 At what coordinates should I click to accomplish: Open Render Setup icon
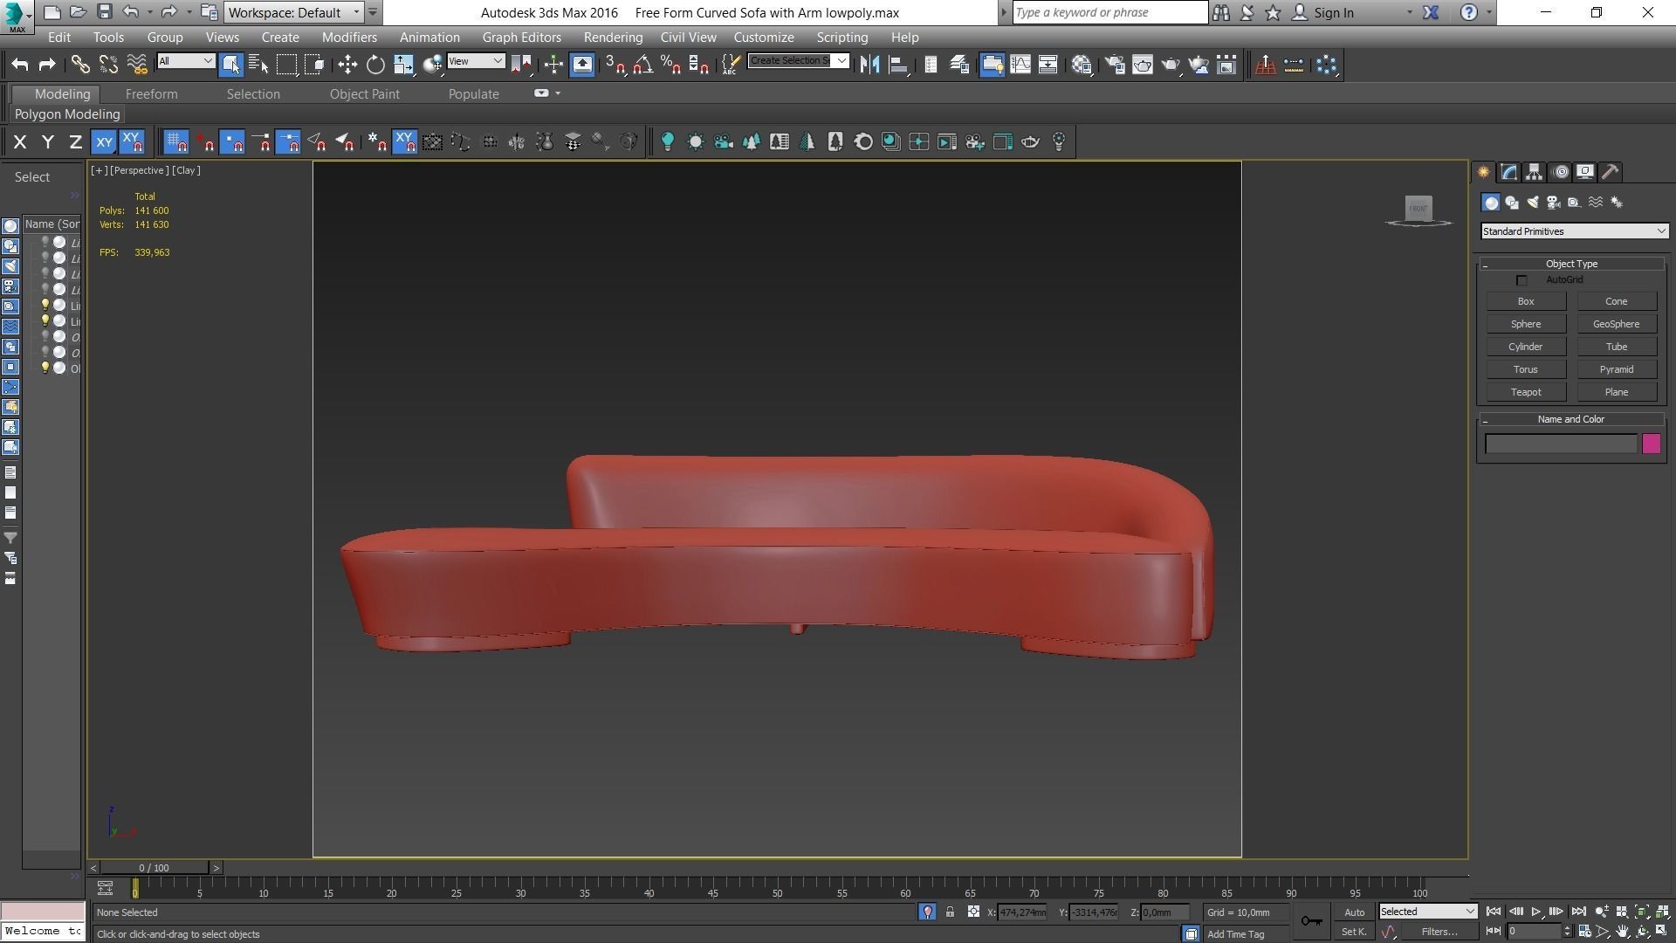tap(1115, 65)
